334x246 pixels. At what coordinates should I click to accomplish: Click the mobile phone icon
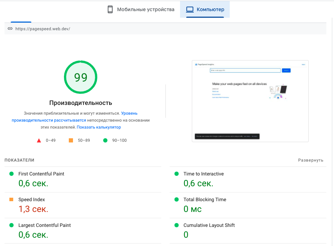110,10
